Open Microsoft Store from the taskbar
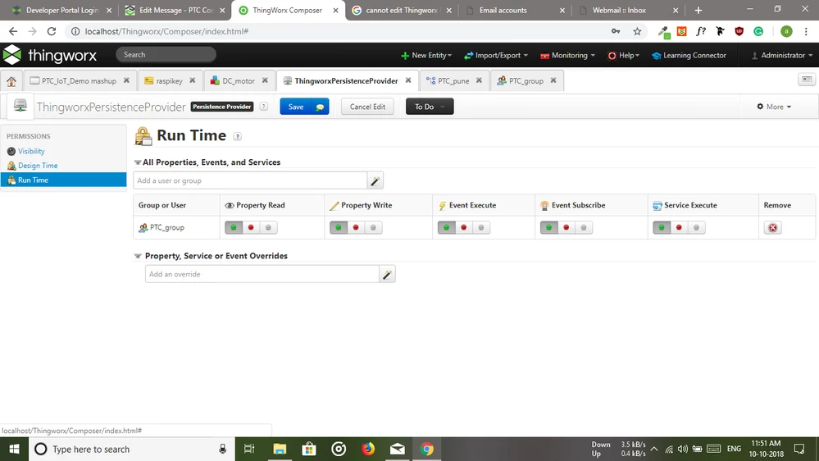Viewport: 819px width, 461px height. (309, 449)
